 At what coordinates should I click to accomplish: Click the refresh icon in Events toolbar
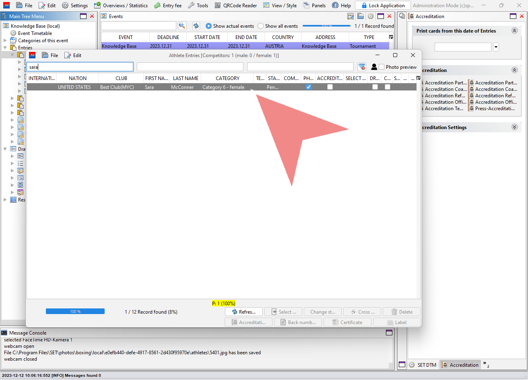[196, 26]
